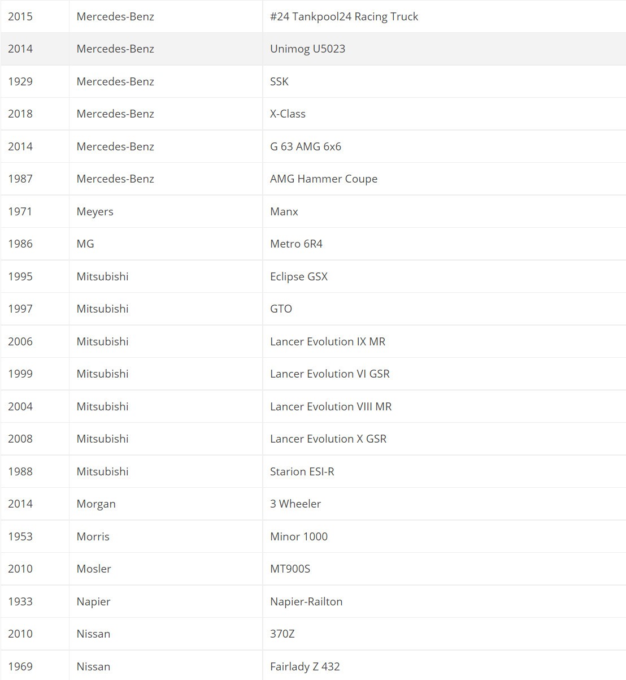Select the Fairlady Z 432 entry
The image size is (626, 680).
coord(305,666)
